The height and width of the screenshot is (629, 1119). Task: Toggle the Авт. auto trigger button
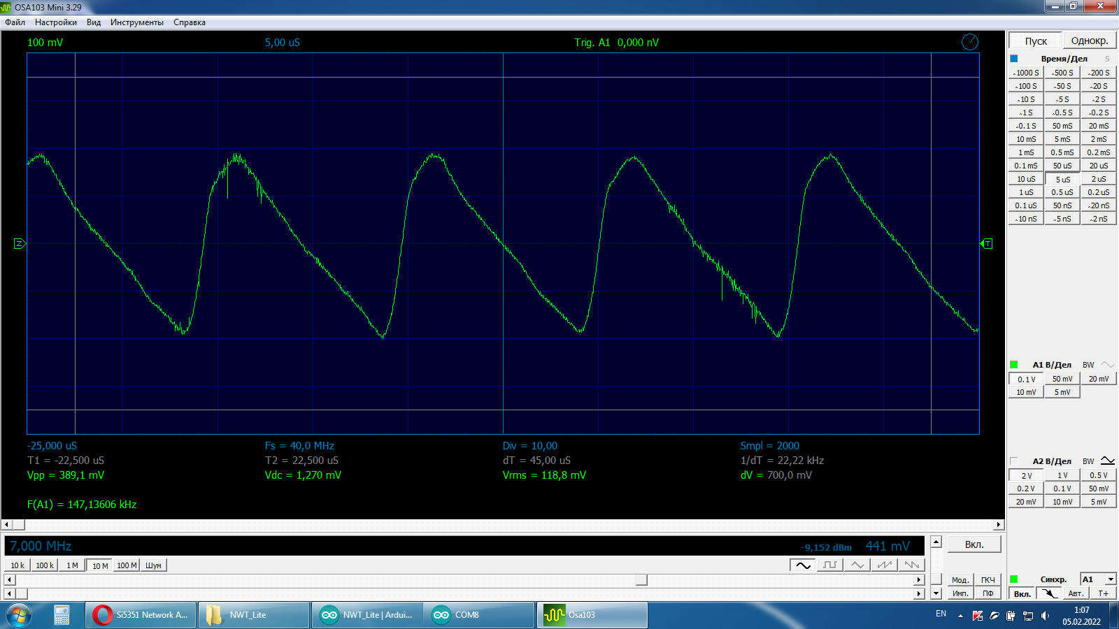pos(1076,593)
